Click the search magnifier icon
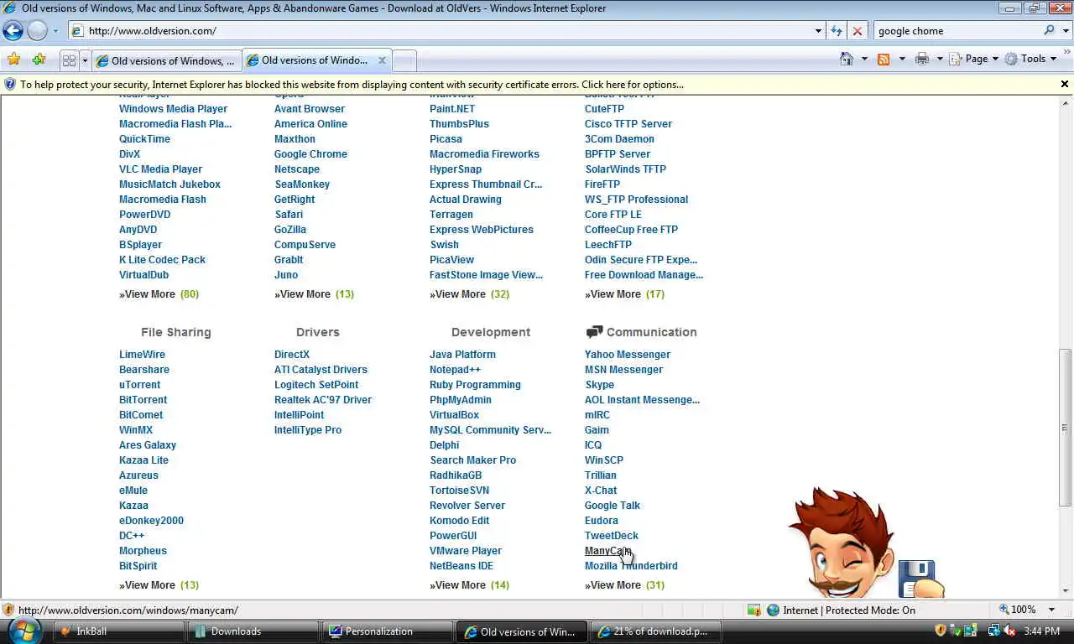Image resolution: width=1074 pixels, height=644 pixels. click(x=1049, y=30)
